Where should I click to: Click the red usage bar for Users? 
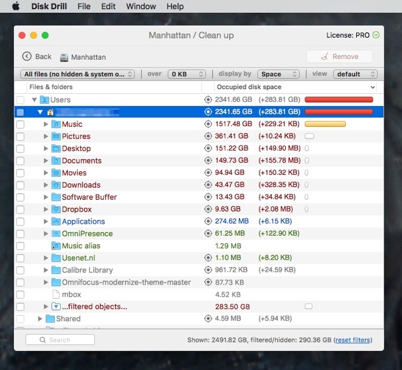click(x=339, y=99)
